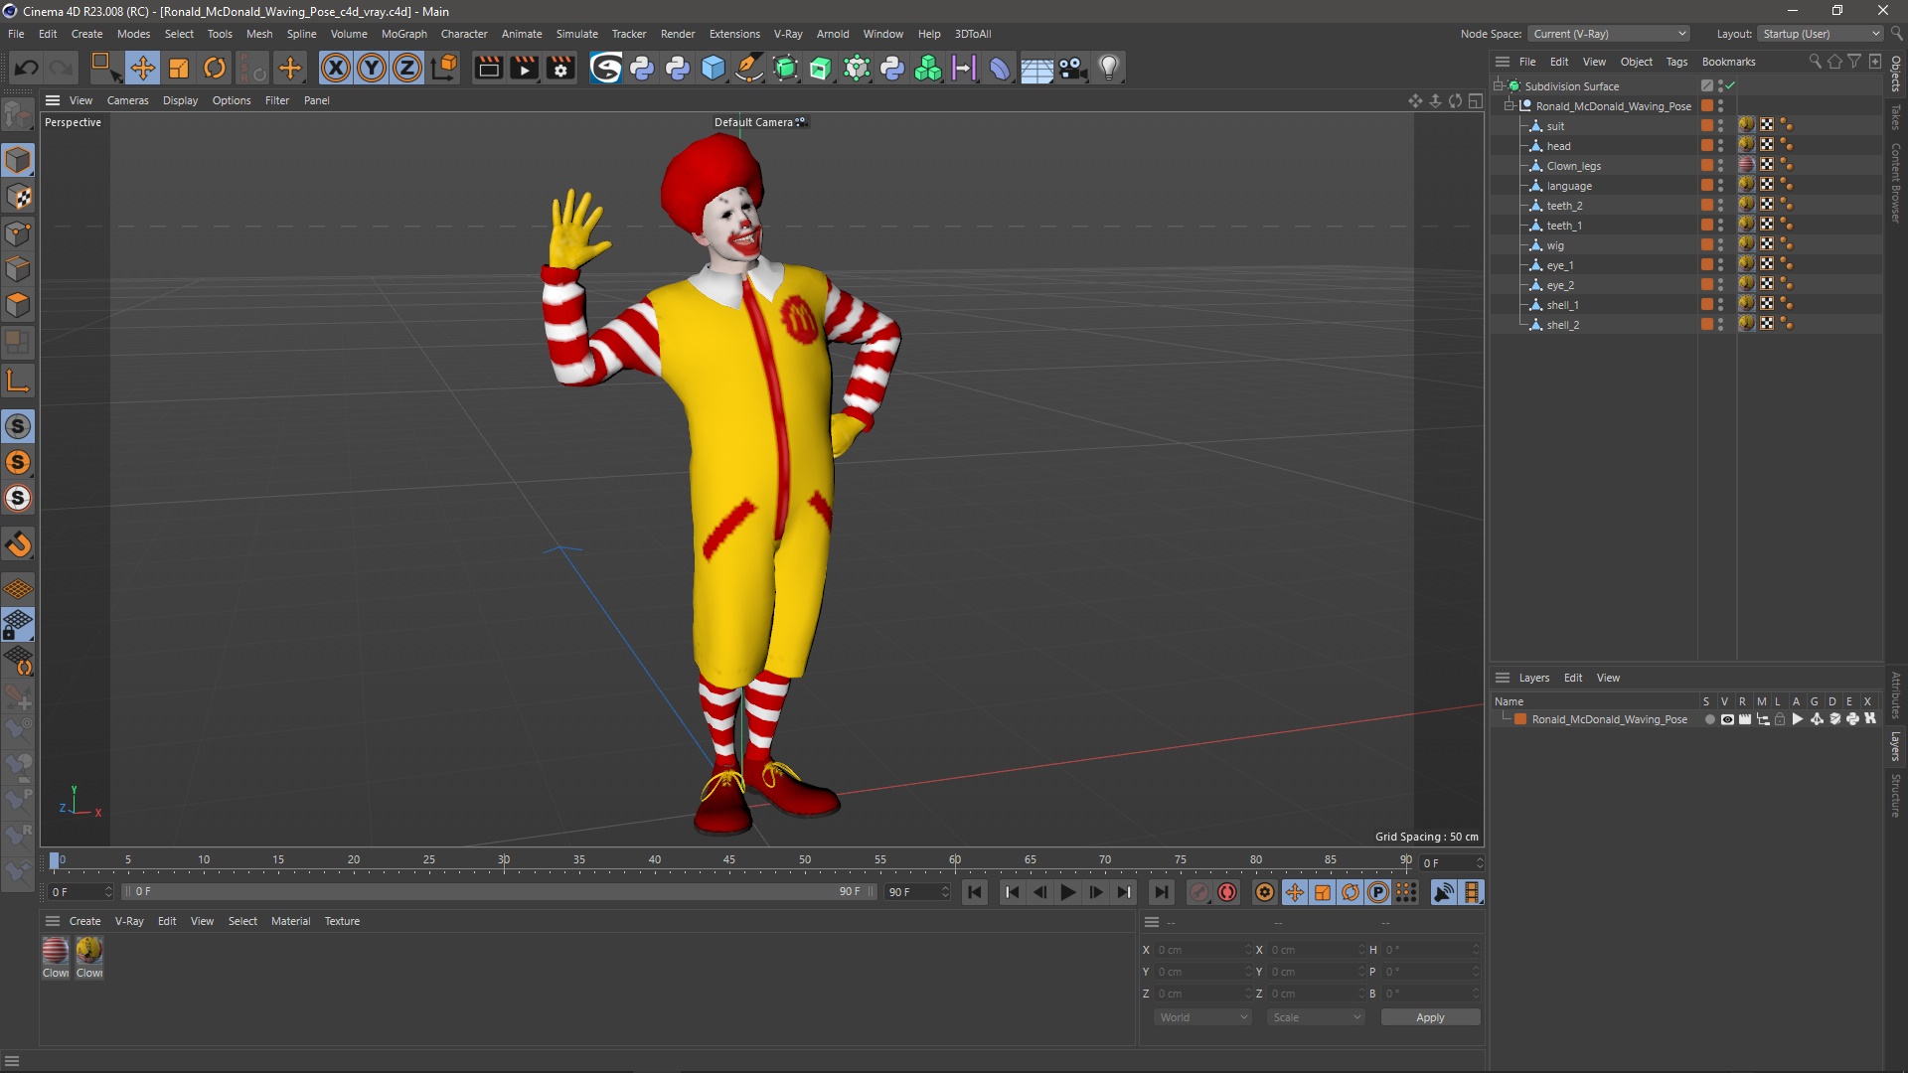1908x1073 pixels.
Task: Open the Layout Startup dropdown
Action: point(1821,34)
